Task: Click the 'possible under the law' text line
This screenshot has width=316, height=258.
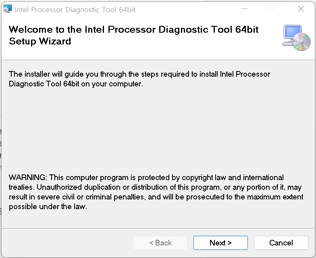Action: pos(48,207)
